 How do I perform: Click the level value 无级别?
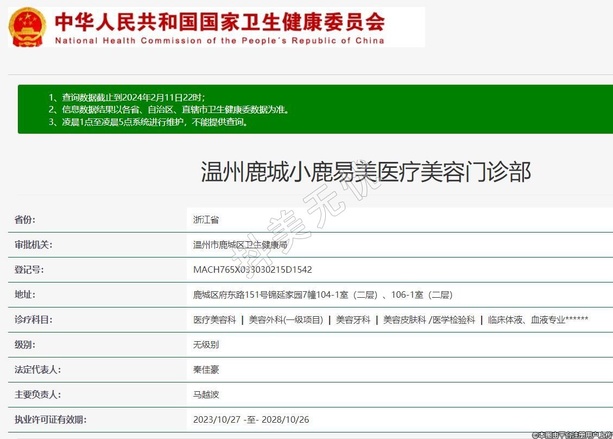206,344
